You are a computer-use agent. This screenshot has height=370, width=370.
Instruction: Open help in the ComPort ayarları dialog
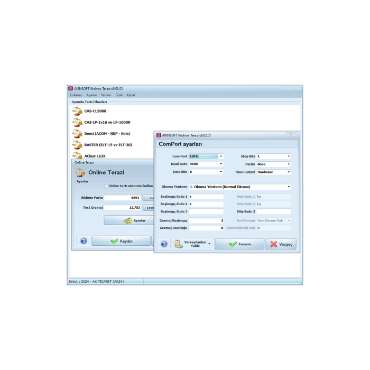pyautogui.click(x=164, y=244)
